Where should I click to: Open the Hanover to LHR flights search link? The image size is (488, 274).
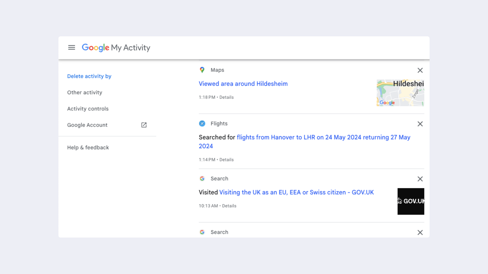[304, 142]
